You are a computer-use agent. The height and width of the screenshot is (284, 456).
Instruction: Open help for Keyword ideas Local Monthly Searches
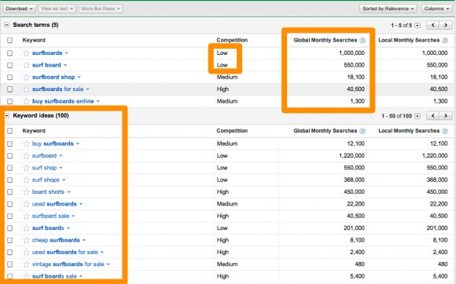(x=445, y=131)
